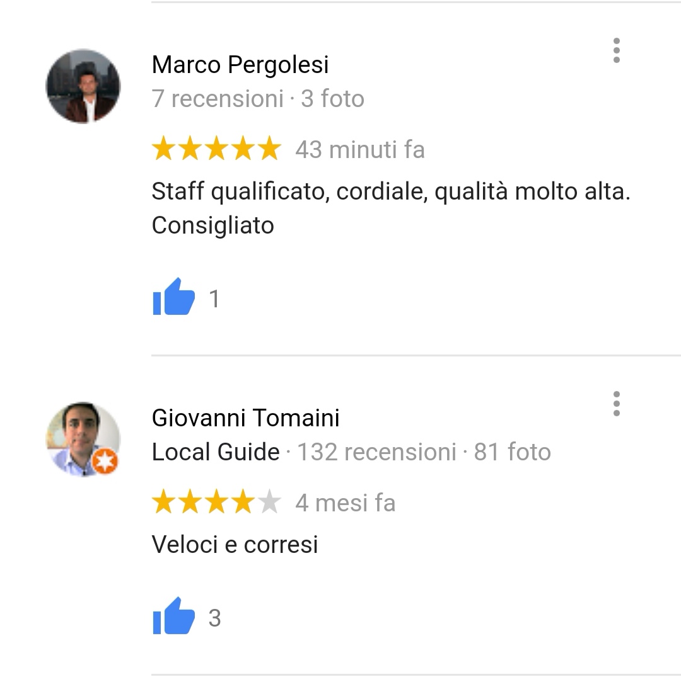This screenshot has height=677, width=681.
Task: Tap the orange Local Guide badge icon
Action: pyautogui.click(x=105, y=462)
